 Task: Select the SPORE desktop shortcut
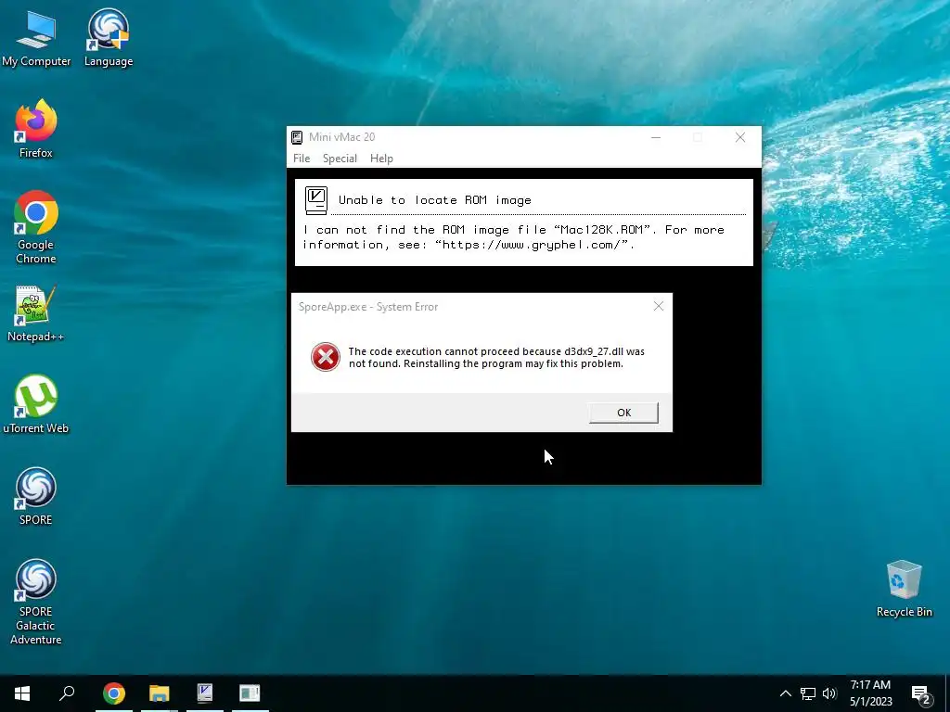click(36, 497)
